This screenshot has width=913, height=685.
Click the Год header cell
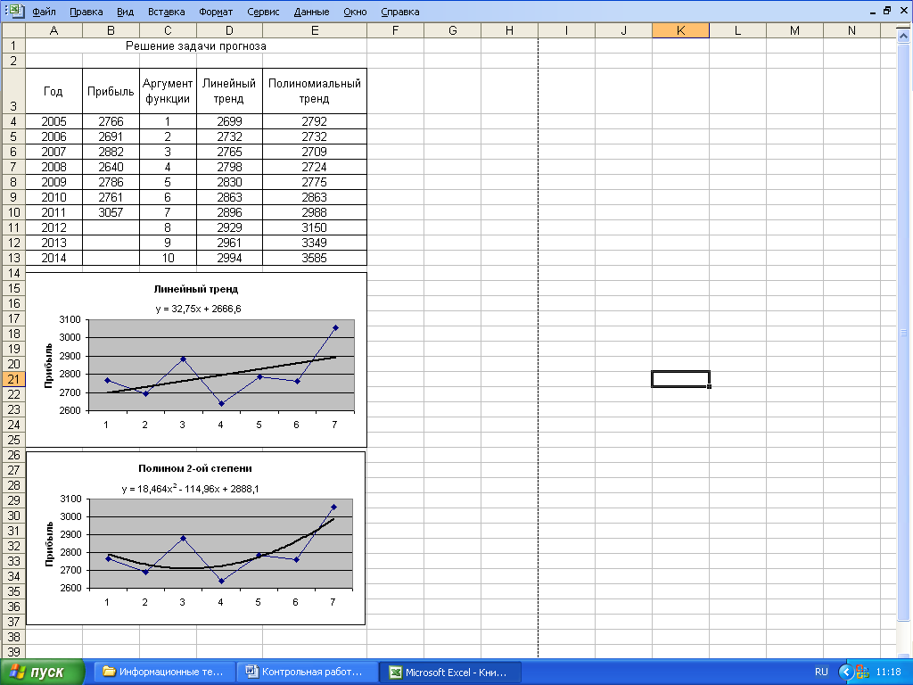click(53, 91)
